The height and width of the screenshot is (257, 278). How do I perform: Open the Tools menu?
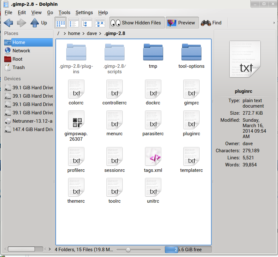(x=64, y=13)
